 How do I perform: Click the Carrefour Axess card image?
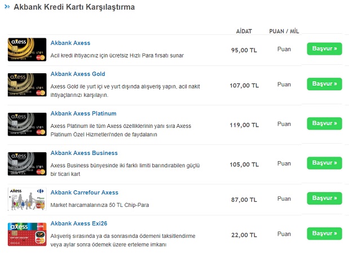point(27,199)
